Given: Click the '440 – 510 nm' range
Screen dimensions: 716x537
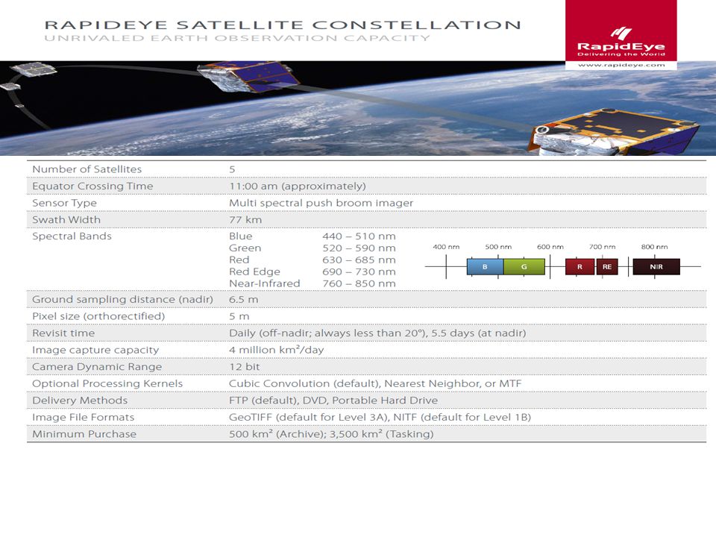Looking at the screenshot, I should [x=359, y=236].
